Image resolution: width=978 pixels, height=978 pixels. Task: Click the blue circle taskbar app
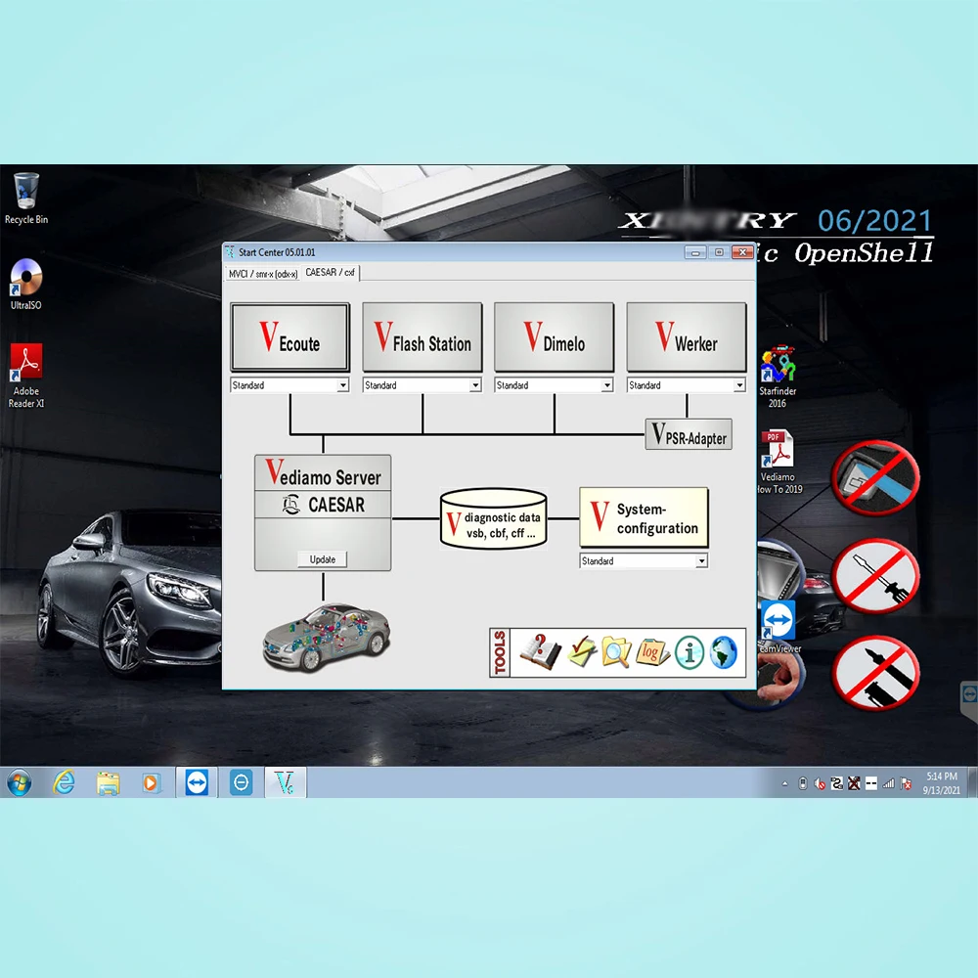(x=241, y=782)
